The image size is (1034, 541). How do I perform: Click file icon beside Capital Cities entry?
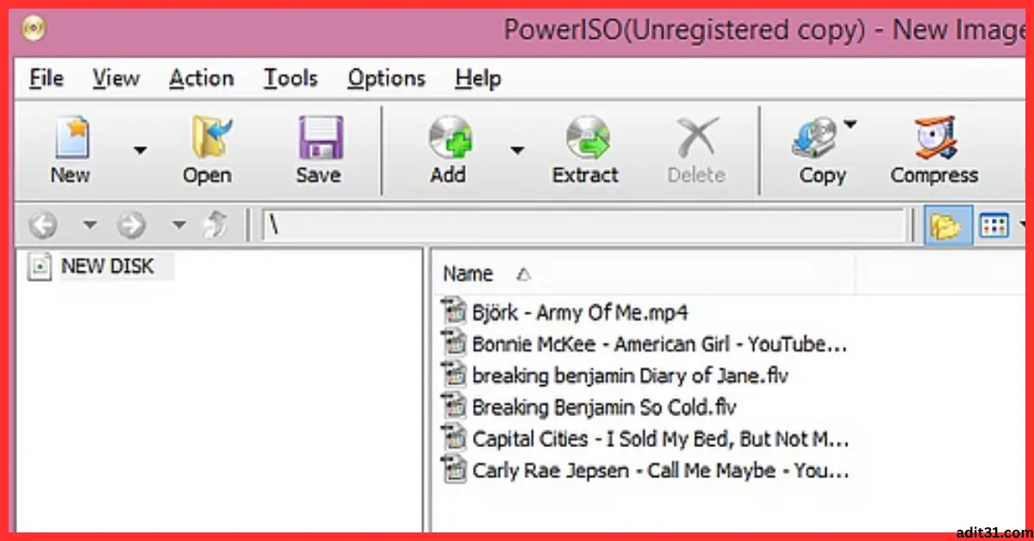pos(453,438)
